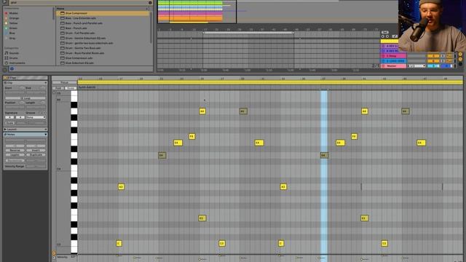Adjust the Velocity Range slider
Viewport: 466px width, 262px height.
point(36,167)
